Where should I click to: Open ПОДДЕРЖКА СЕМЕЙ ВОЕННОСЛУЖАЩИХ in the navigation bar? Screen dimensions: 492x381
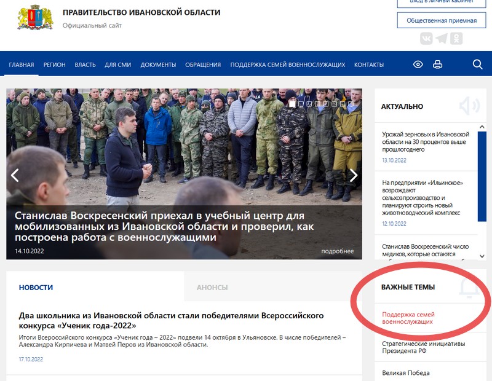(x=288, y=65)
